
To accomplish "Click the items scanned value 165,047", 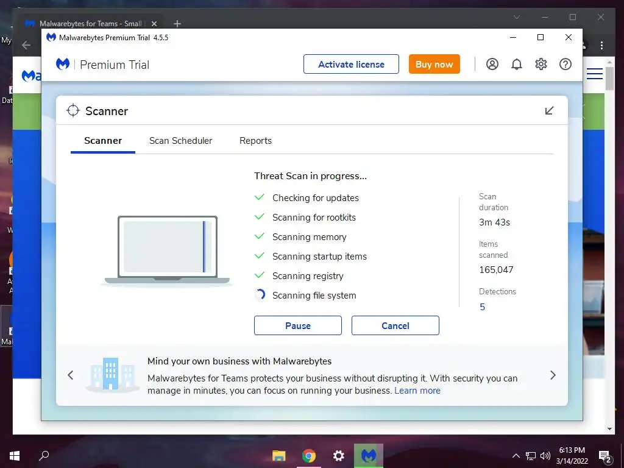I will [496, 270].
